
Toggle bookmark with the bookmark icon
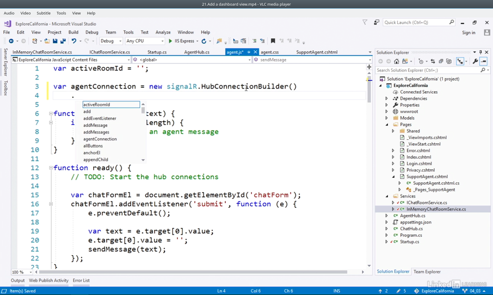tap(273, 41)
